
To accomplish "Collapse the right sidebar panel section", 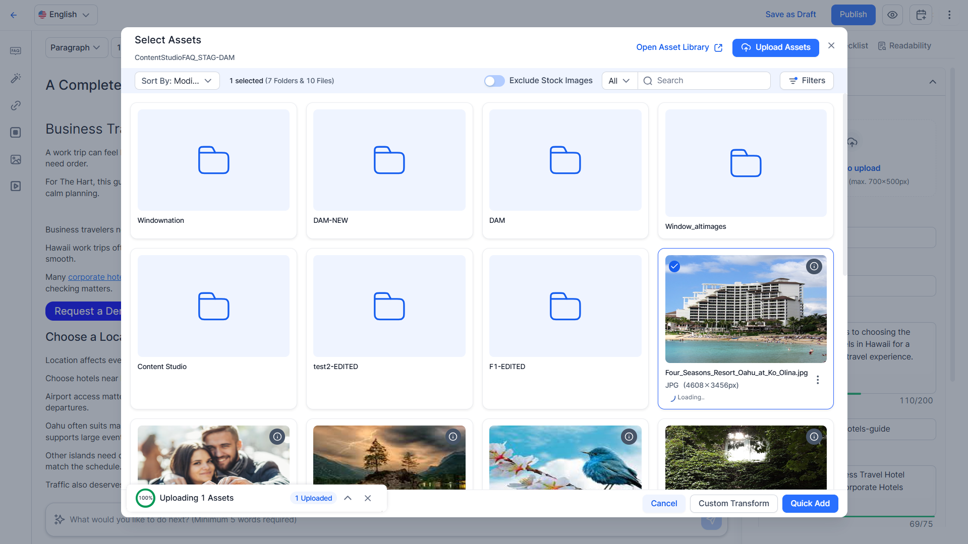I will point(933,82).
